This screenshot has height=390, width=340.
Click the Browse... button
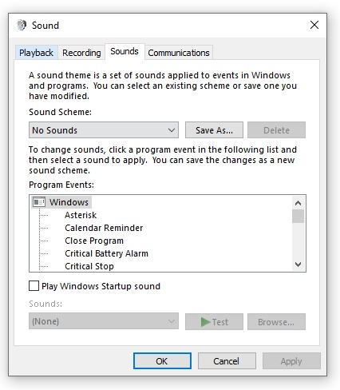[276, 322]
